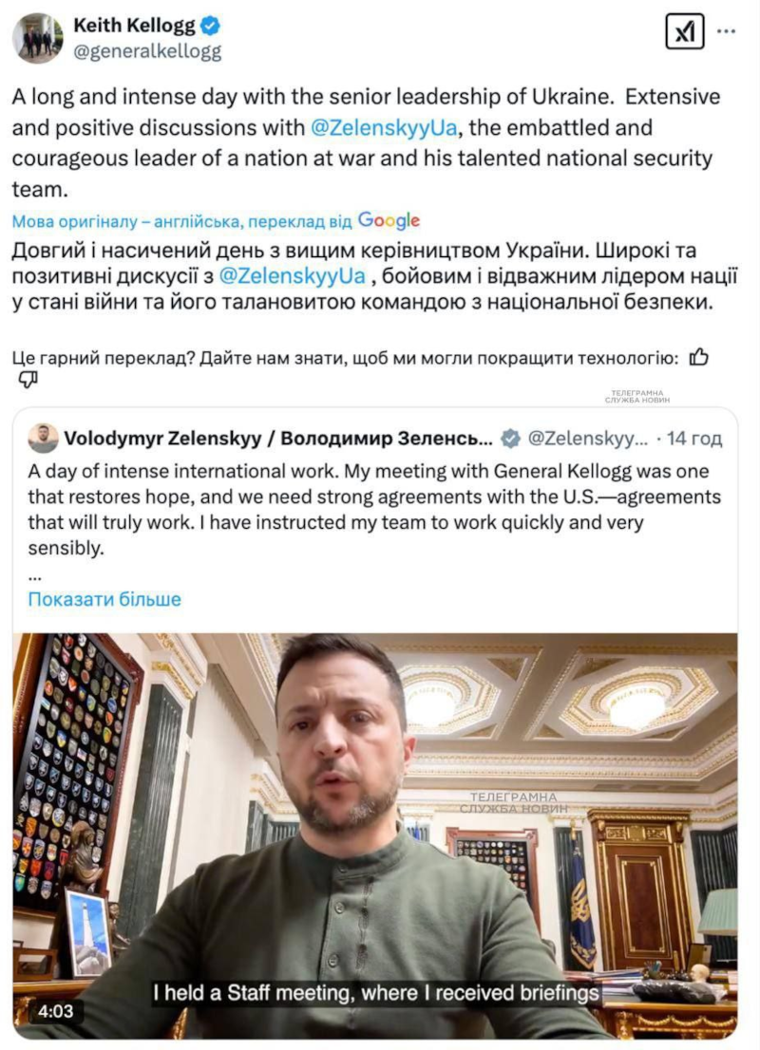The image size is (760, 1050).
Task: Click Zelenskyy's avatar in the quoted post
Action: [43, 438]
